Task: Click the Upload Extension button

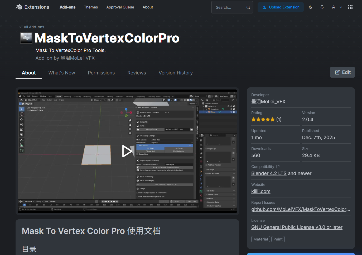Action: click(x=281, y=7)
